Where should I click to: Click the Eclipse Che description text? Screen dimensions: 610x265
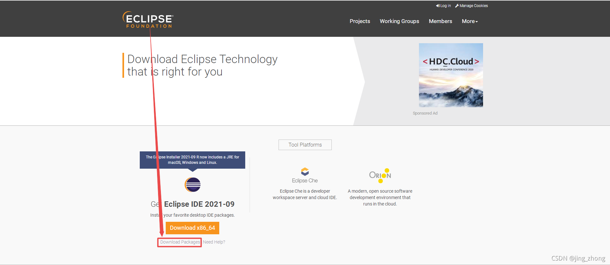click(305, 194)
